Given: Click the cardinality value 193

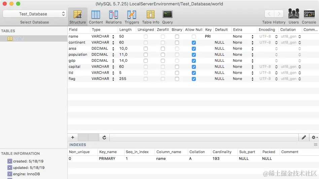Looking at the screenshot, I should point(216,159).
